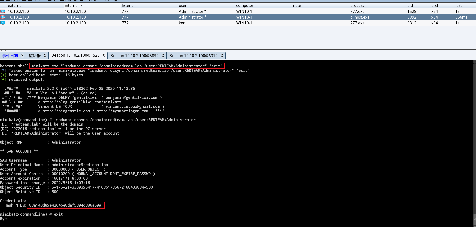This screenshot has width=476, height=227.
Task: Close the 监听器 tab
Action: tap(45, 56)
